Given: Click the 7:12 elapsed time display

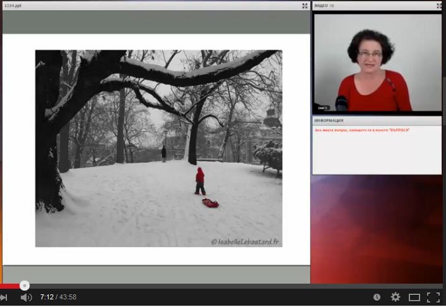Looking at the screenshot, I should pyautogui.click(x=47, y=298).
